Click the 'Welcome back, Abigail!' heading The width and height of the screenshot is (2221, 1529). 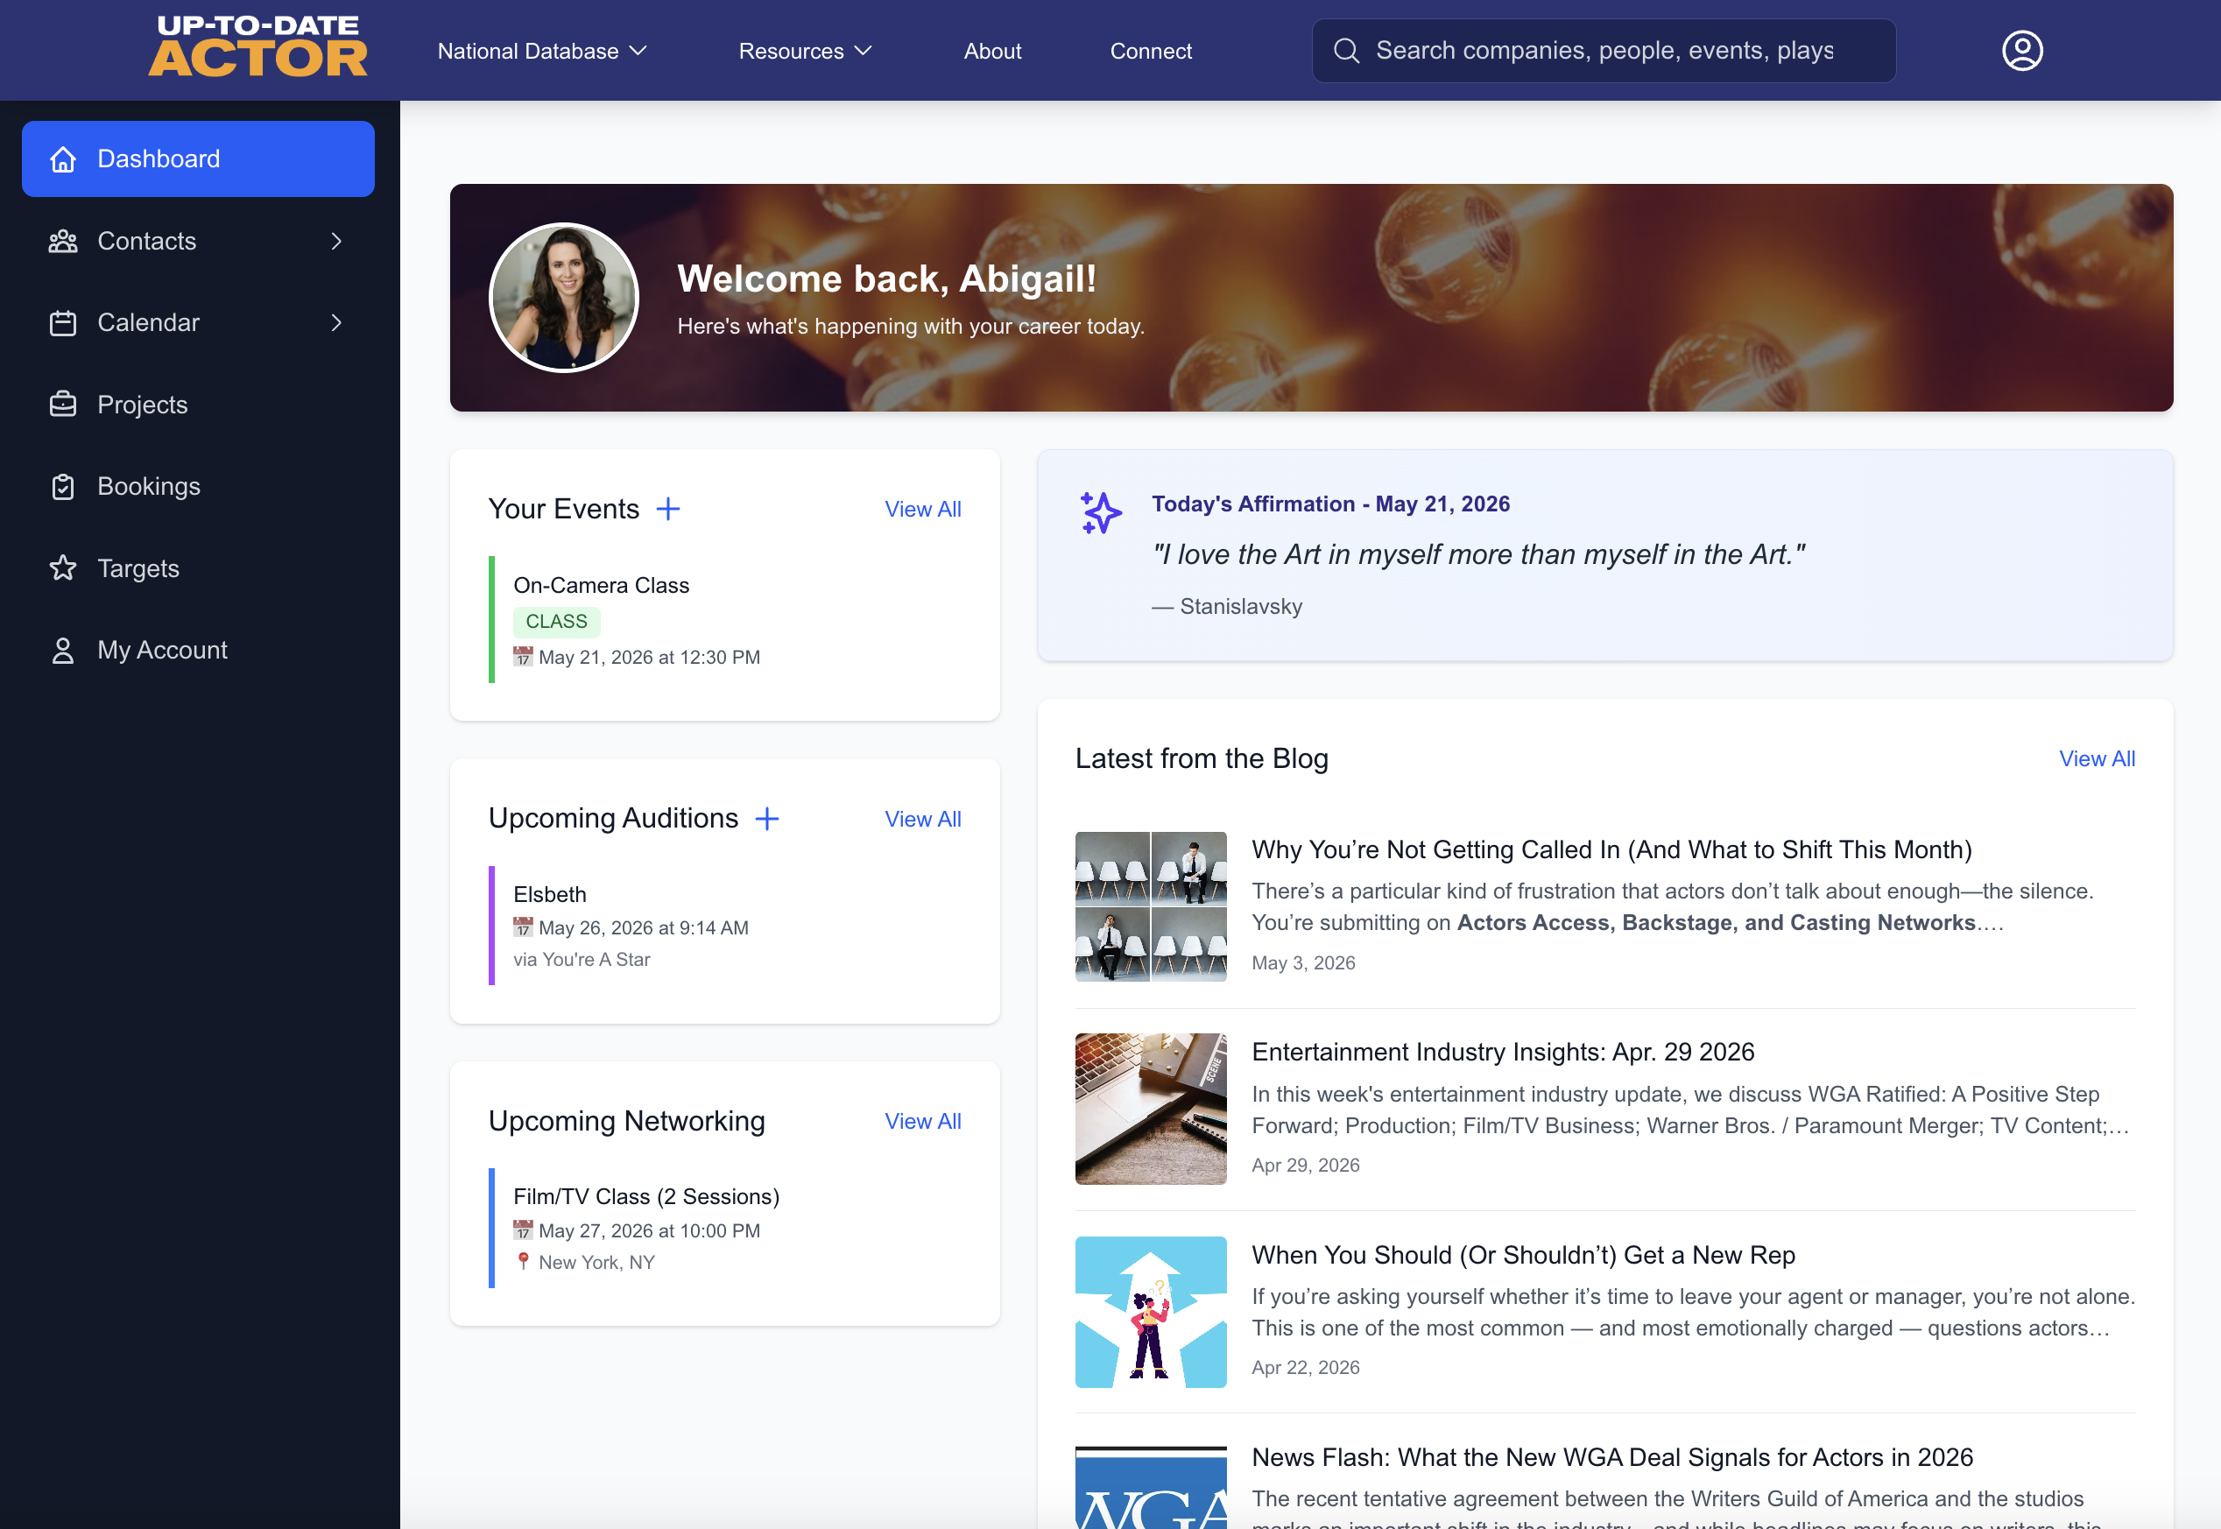tap(886, 278)
